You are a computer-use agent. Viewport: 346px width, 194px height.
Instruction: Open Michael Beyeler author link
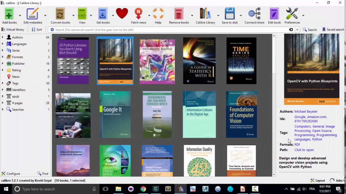pos(306,112)
